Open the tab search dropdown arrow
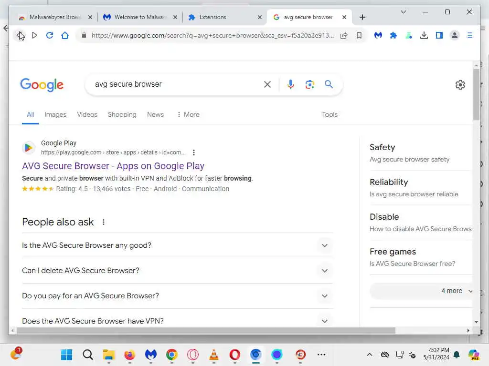The image size is (489, 366). click(403, 12)
